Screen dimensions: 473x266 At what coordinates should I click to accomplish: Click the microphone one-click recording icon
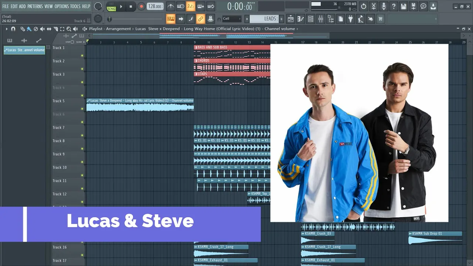pyautogui.click(x=384, y=6)
